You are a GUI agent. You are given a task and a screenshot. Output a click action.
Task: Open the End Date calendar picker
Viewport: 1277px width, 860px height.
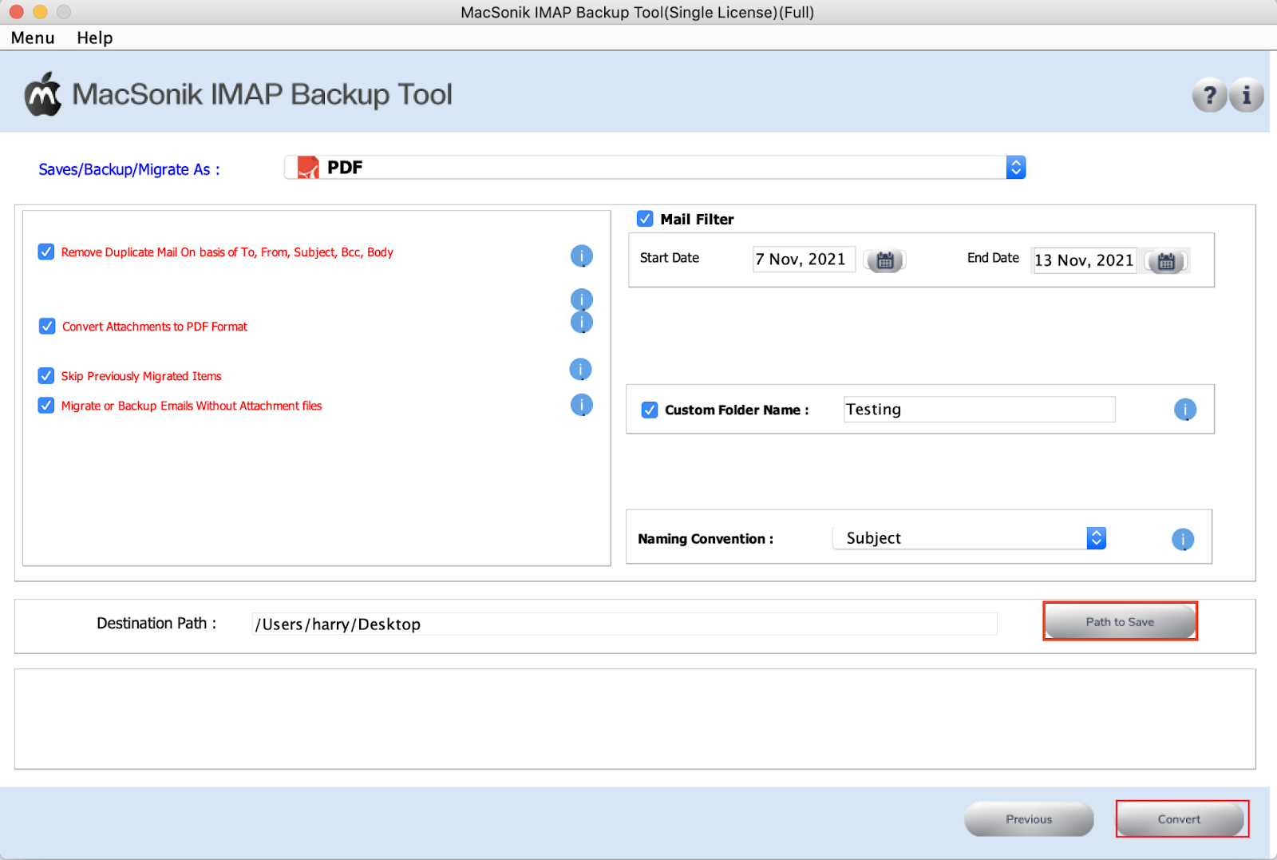coord(1166,261)
